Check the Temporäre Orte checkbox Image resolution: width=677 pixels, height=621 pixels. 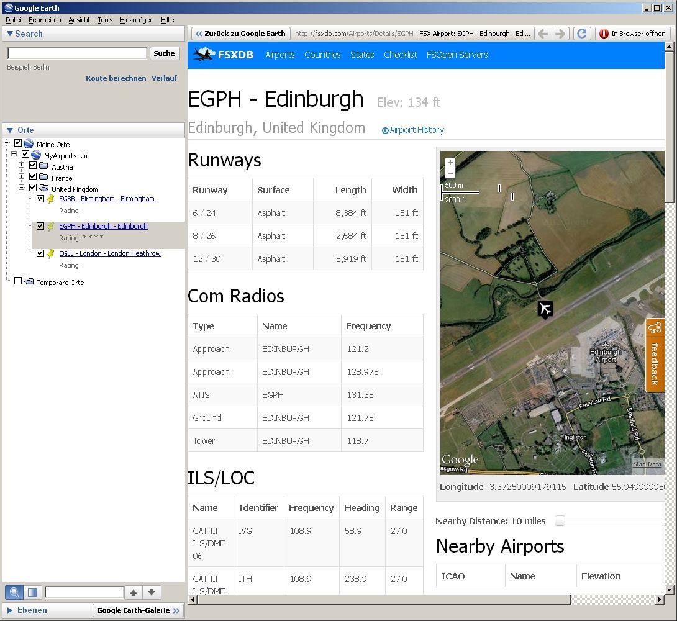coord(18,281)
